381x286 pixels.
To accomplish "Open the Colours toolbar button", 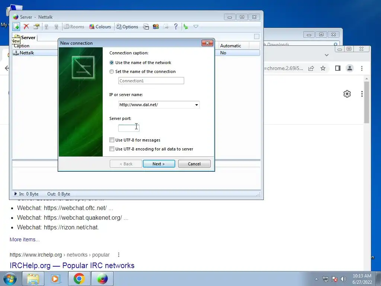I will tap(100, 26).
